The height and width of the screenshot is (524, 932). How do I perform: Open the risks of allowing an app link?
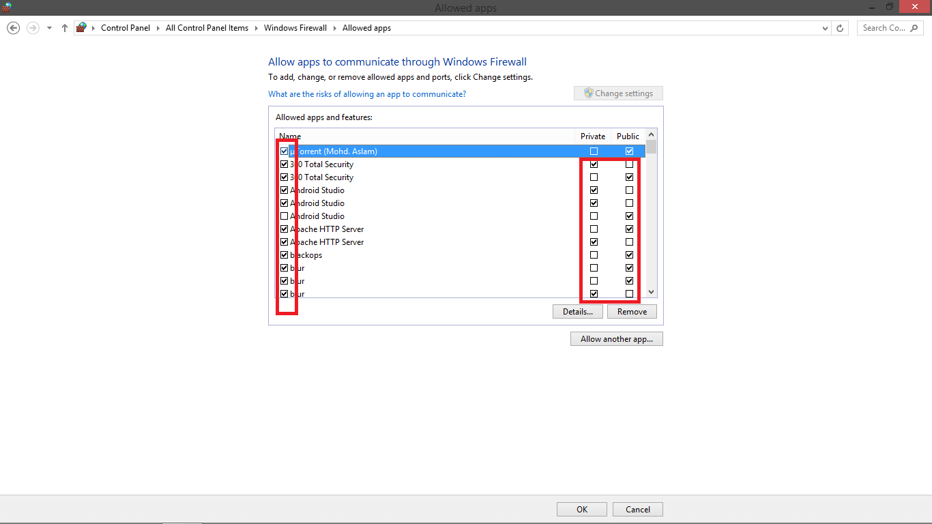click(x=367, y=94)
